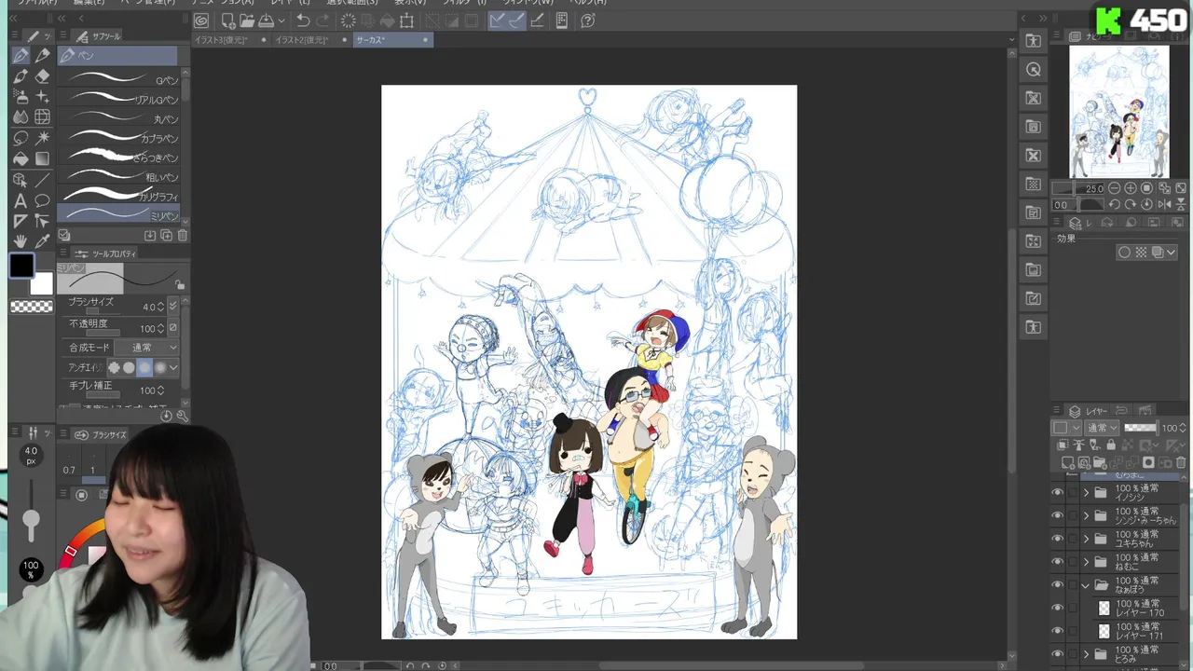The height and width of the screenshot is (671, 1193).
Task: Expand the シンジ・みーちゃん layer folder
Action: pos(1086,515)
